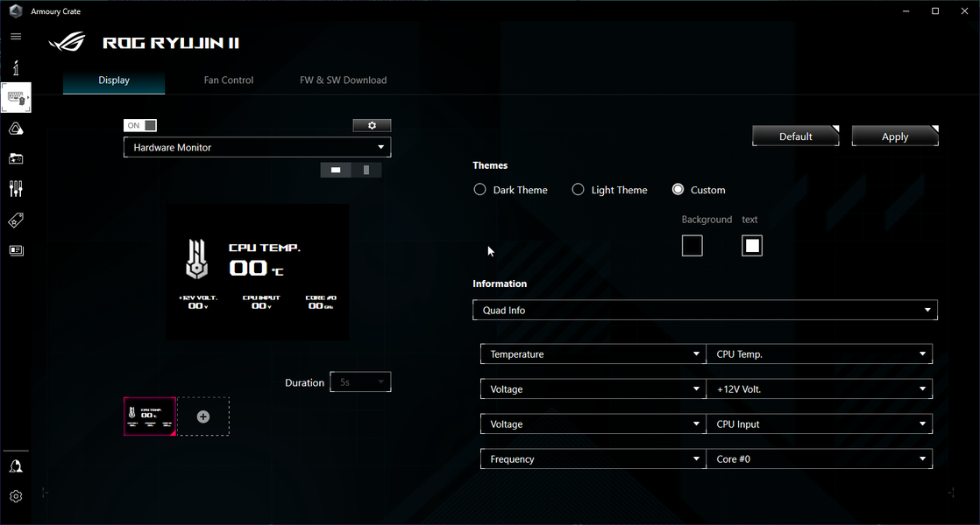This screenshot has height=525, width=980.
Task: Toggle the display ON switch
Action: coord(140,125)
